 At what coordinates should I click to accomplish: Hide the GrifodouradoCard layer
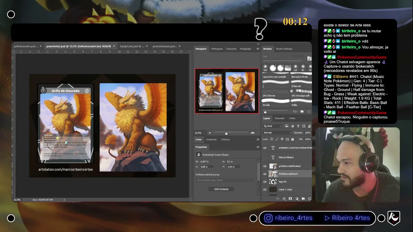click(265, 174)
